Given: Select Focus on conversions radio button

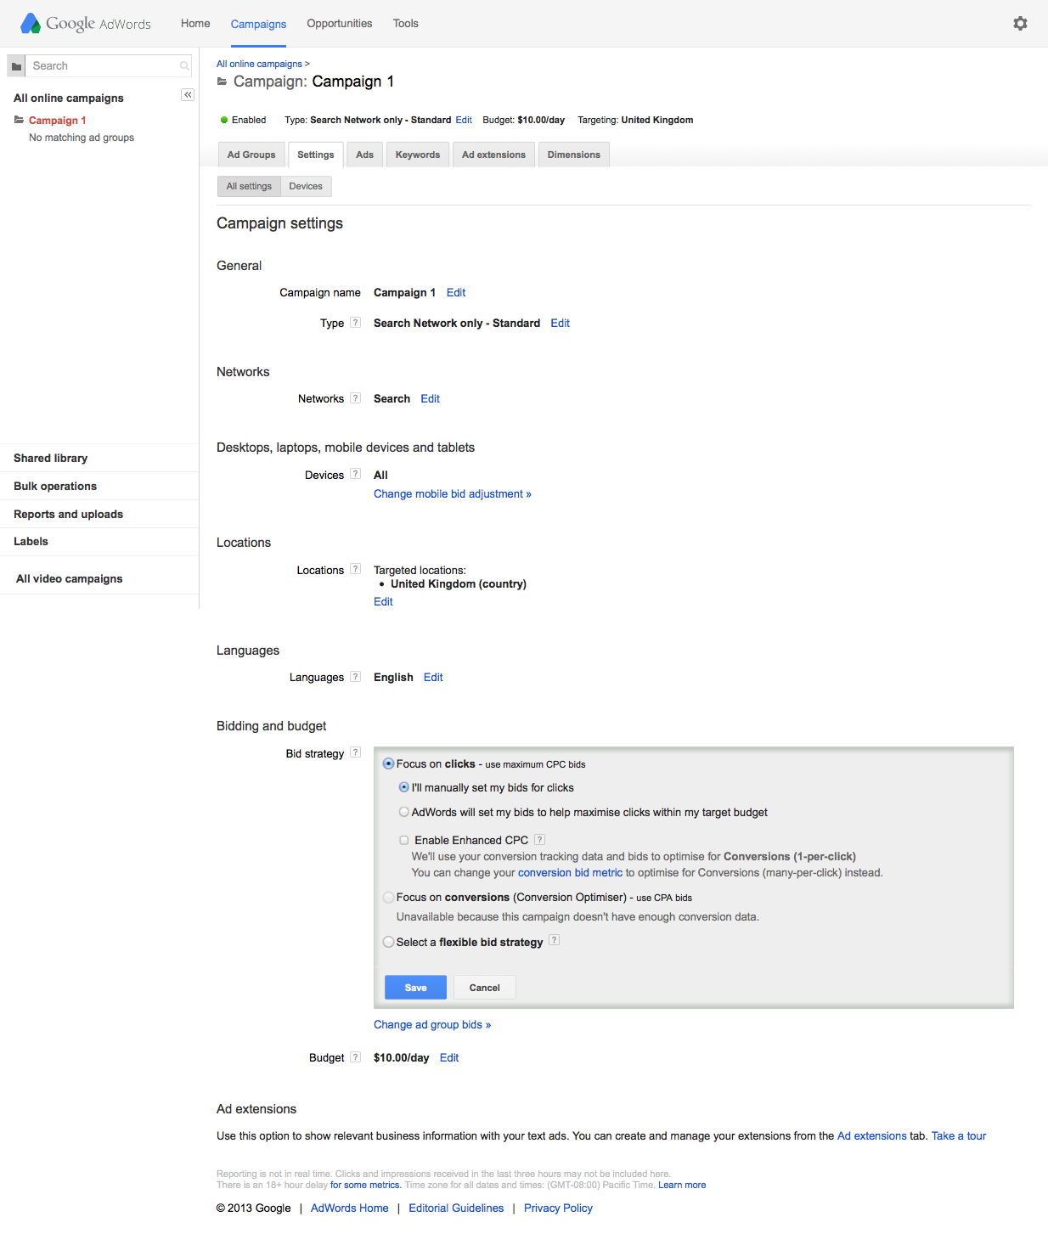Looking at the screenshot, I should pyautogui.click(x=388, y=897).
